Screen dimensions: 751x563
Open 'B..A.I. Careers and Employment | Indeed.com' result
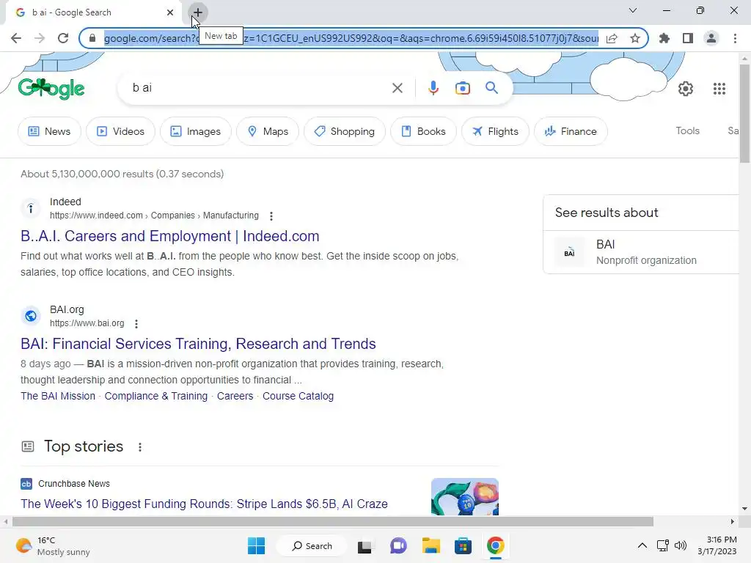170,236
